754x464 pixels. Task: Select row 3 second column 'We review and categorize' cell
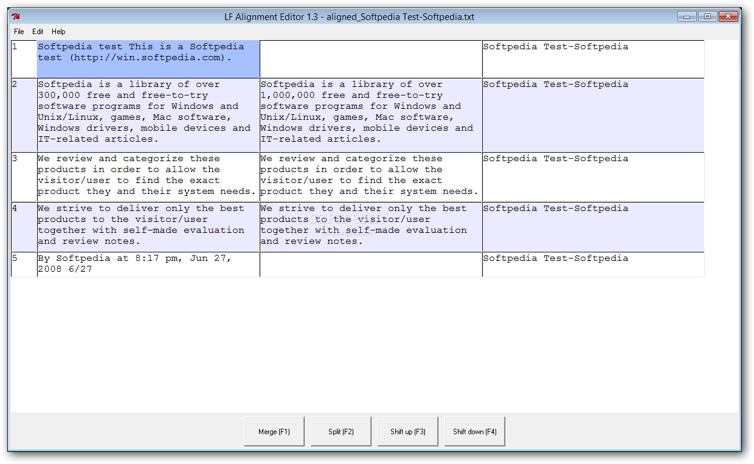click(x=371, y=177)
